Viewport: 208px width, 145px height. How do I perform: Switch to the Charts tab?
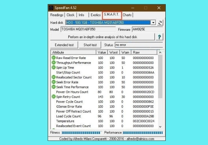click(127, 15)
